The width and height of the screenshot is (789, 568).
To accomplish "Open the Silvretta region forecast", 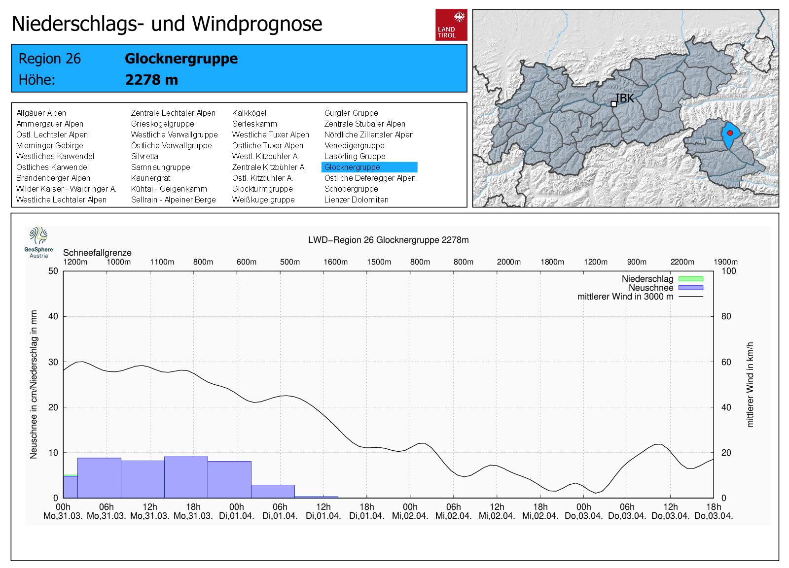I will [x=144, y=156].
